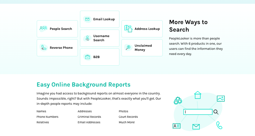The width and height of the screenshot is (255, 136).
Task: Click the Address Lookup house map icon
Action: tap(128, 29)
